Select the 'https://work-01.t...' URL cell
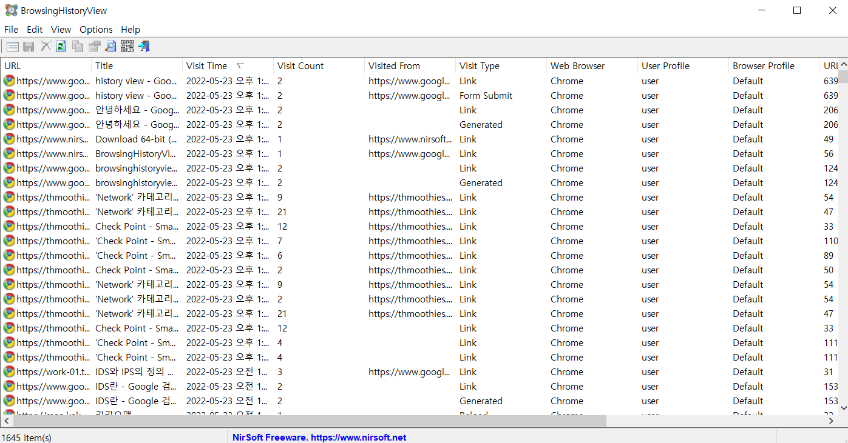The height and width of the screenshot is (443, 848). pos(53,371)
